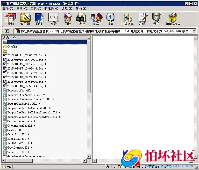Click the SFX (自解压格式) icon
The height and width of the screenshot is (170, 199).
tap(173, 19)
